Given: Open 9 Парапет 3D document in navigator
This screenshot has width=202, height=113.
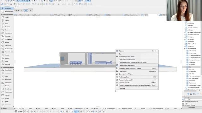Looking at the screenshot, I should click(192, 81).
